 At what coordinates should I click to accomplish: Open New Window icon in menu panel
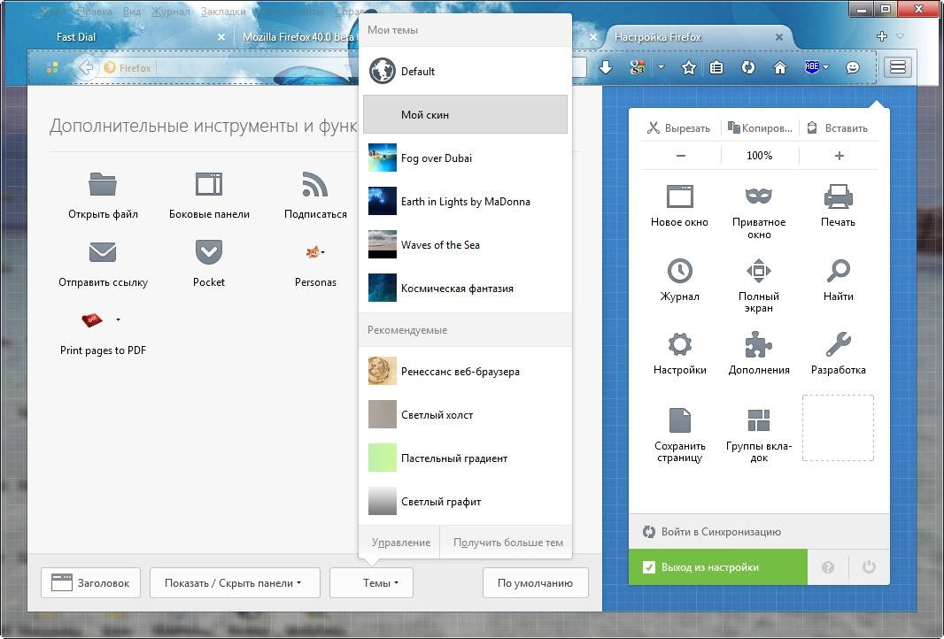(680, 196)
